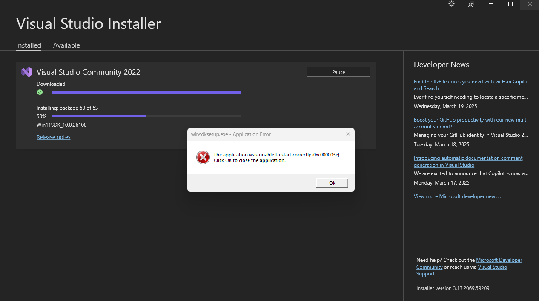Click OK to close the application error
This screenshot has height=301, width=539.
[332, 182]
